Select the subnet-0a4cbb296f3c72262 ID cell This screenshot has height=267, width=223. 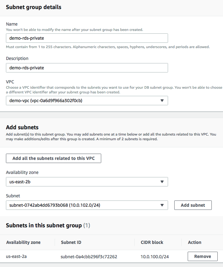(x=89, y=257)
